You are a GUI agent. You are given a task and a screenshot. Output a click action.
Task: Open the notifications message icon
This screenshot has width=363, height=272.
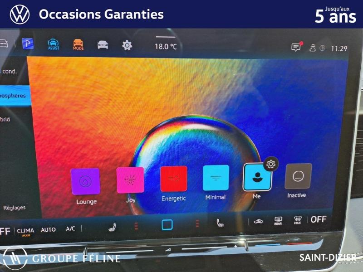(296, 47)
